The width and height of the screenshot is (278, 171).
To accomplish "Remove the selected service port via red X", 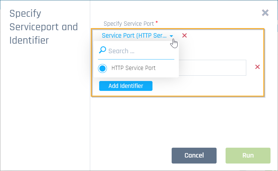I will pos(185,36).
